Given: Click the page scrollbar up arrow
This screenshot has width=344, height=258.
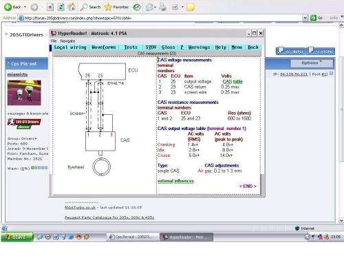Looking at the screenshot, I should [341, 25].
